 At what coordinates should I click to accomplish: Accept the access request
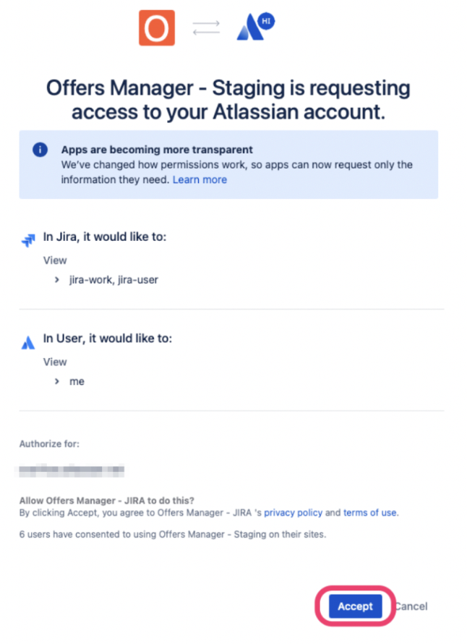[356, 606]
